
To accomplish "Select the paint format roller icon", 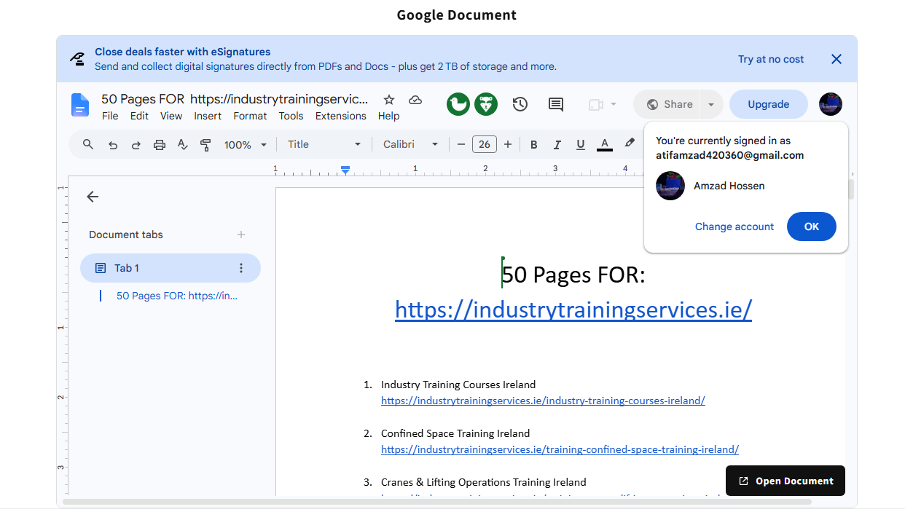I will point(205,145).
